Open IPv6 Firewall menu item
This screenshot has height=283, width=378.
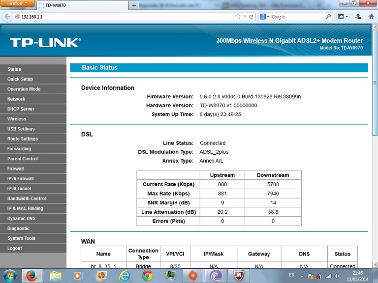pyautogui.click(x=33, y=178)
